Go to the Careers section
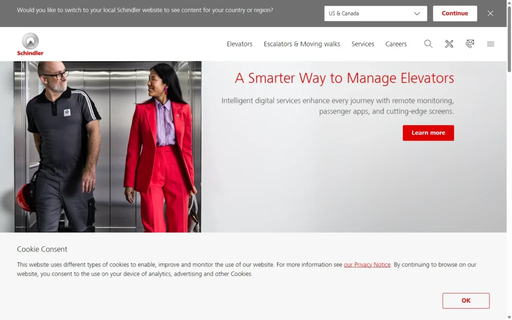The image size is (512, 320). tap(396, 44)
